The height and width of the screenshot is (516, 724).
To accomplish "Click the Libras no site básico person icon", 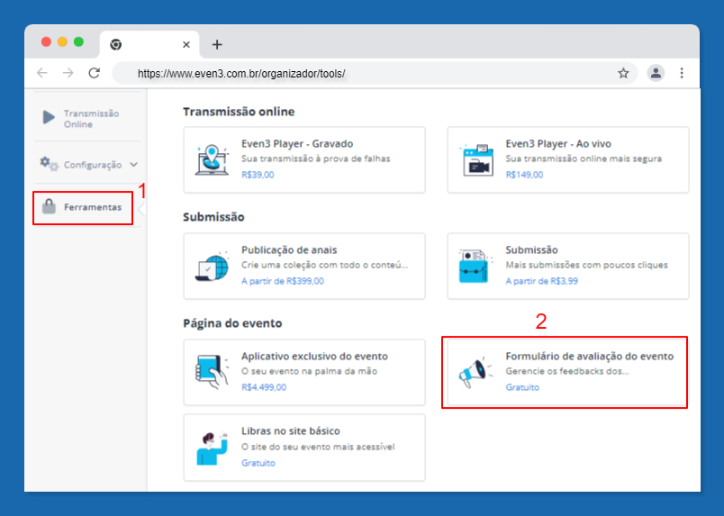I will point(213,448).
